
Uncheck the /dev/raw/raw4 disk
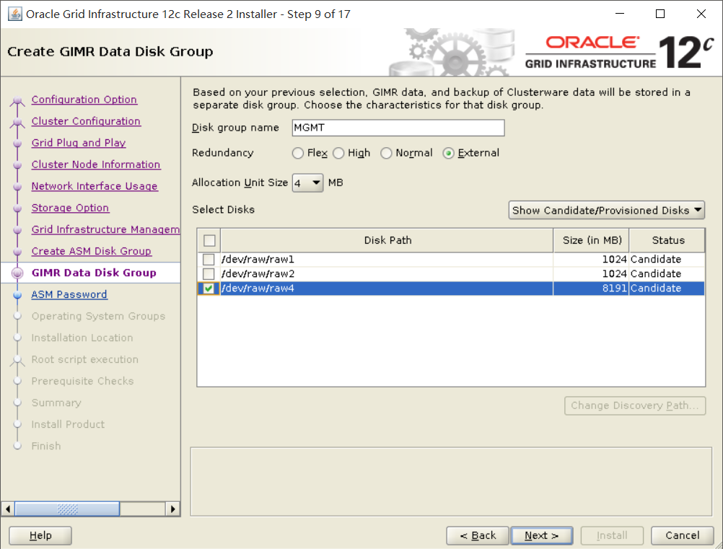[208, 288]
